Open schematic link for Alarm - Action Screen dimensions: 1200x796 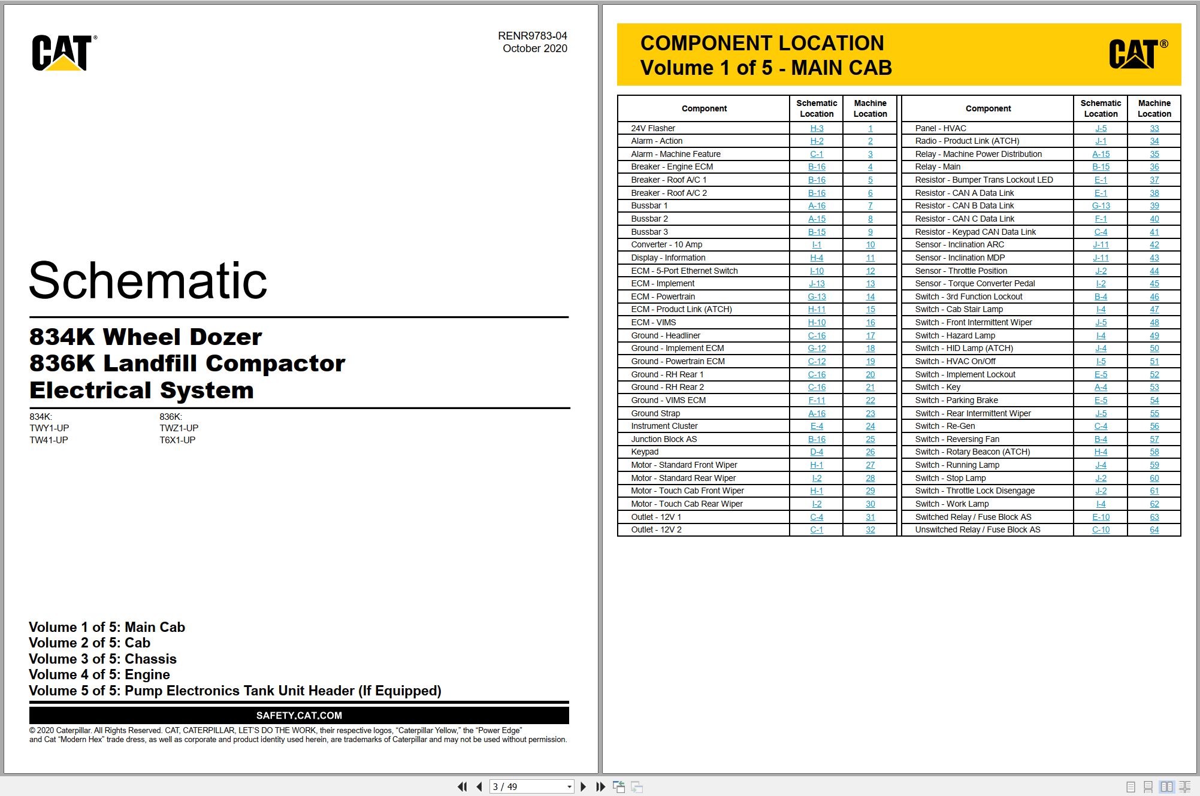pos(817,141)
